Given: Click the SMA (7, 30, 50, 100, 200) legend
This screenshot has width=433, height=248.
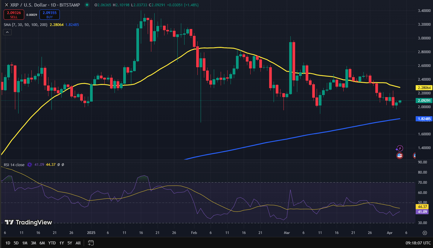Looking at the screenshot, I should pyautogui.click(x=25, y=25).
